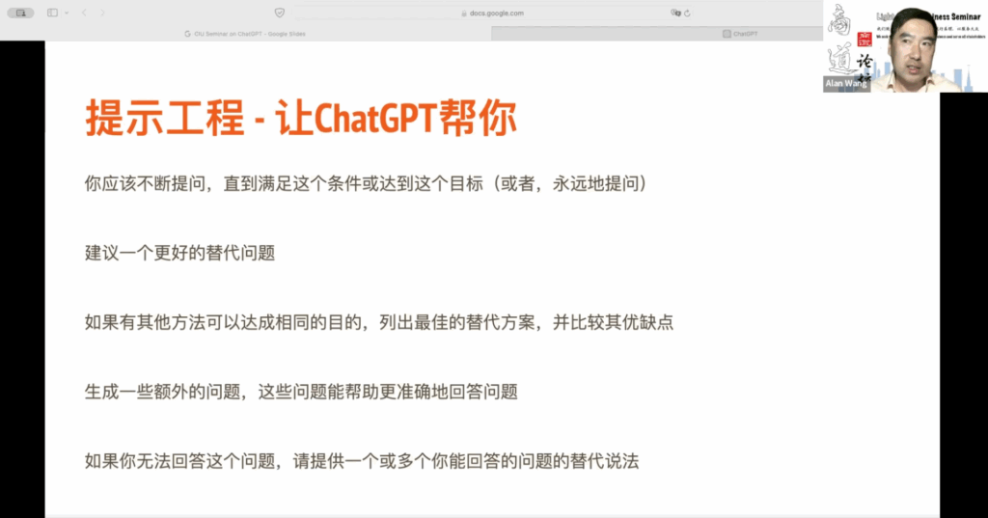Click the line starting 你应该不断提问

click(366, 184)
